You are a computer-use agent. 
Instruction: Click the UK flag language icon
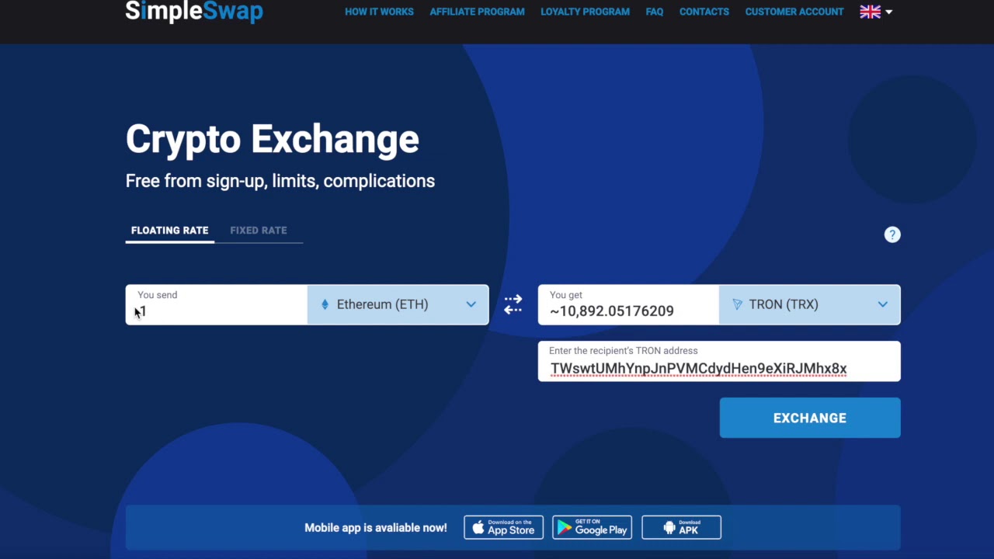click(x=870, y=12)
